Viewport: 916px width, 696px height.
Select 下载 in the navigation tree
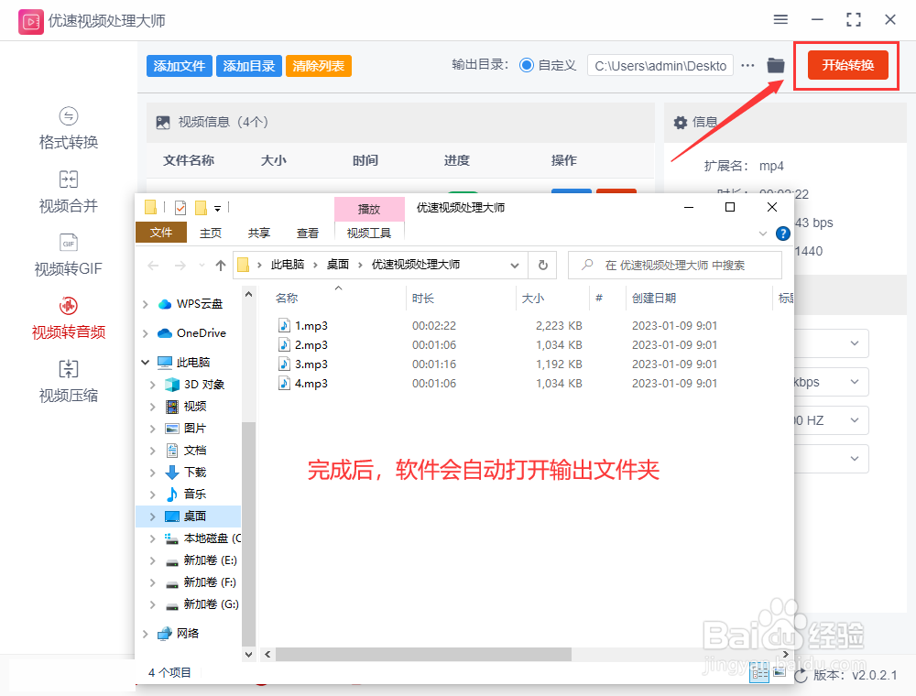194,472
